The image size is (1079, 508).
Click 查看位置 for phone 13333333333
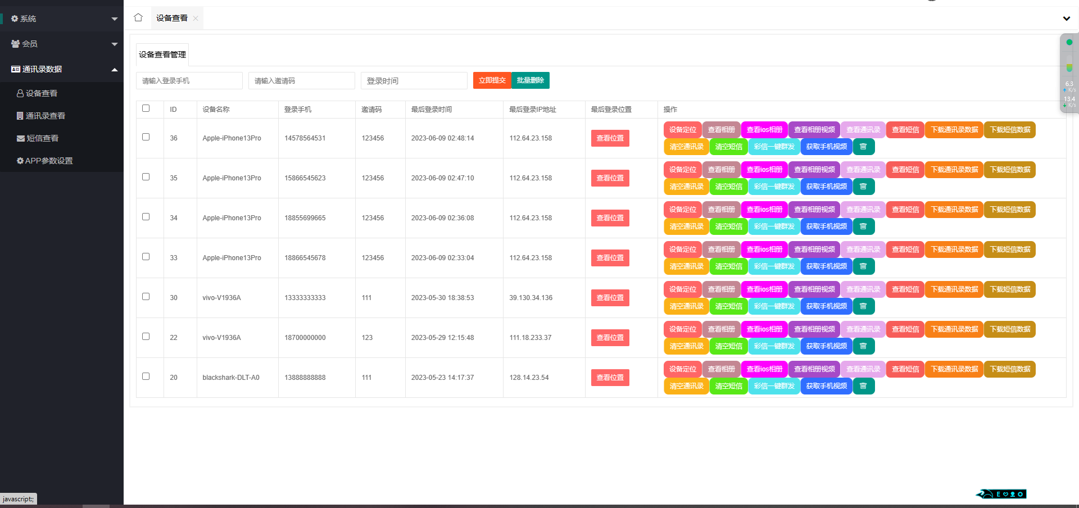coord(610,298)
